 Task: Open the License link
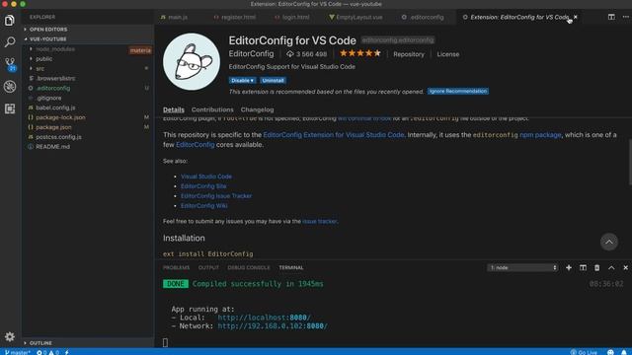(x=447, y=54)
